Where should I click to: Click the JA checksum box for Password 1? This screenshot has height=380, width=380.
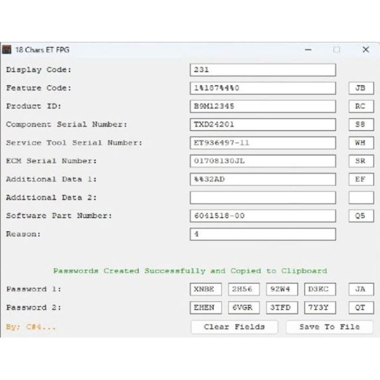click(x=360, y=289)
